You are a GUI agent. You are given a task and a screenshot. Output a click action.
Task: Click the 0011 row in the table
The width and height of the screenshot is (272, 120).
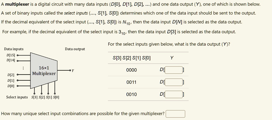(x=148, y=82)
